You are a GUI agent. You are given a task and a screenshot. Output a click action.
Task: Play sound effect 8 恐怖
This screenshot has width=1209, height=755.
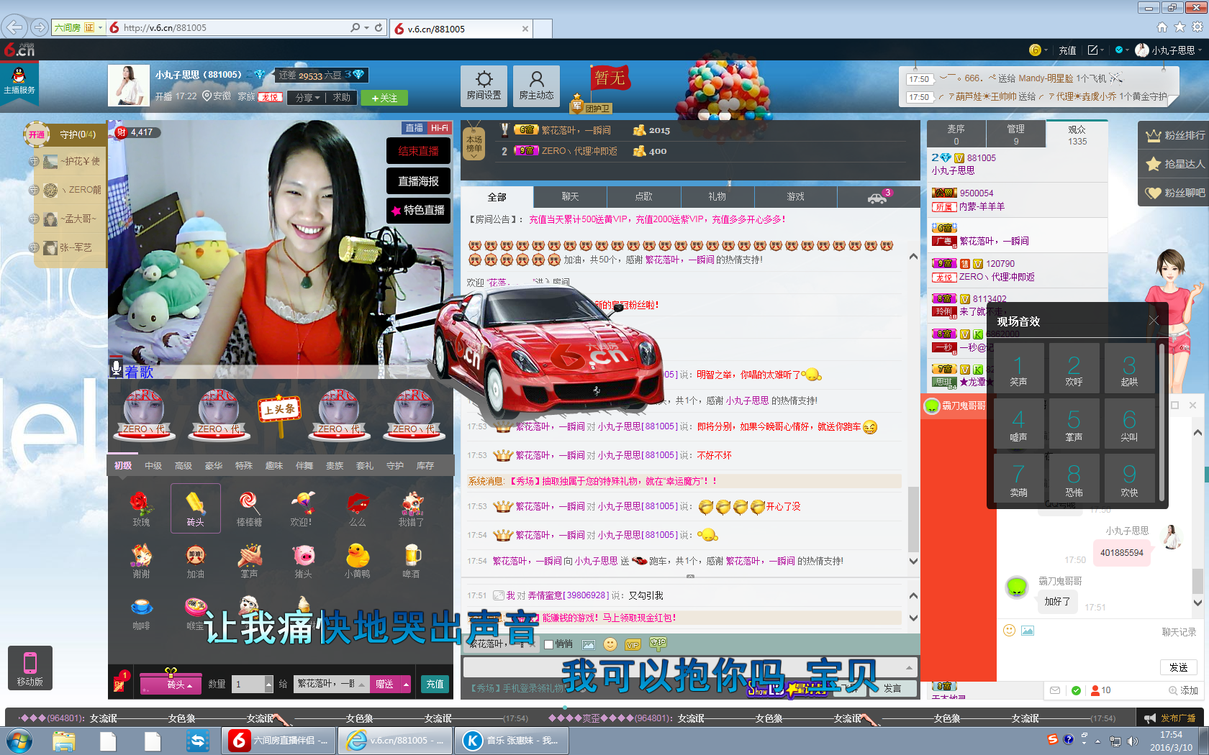pyautogui.click(x=1074, y=478)
